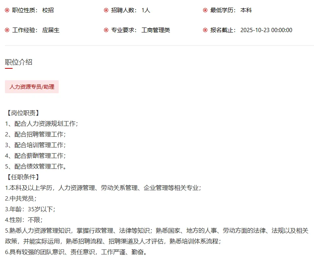
Task: Open the 人力资源专员/助理 position tag
Action: pos(32,87)
